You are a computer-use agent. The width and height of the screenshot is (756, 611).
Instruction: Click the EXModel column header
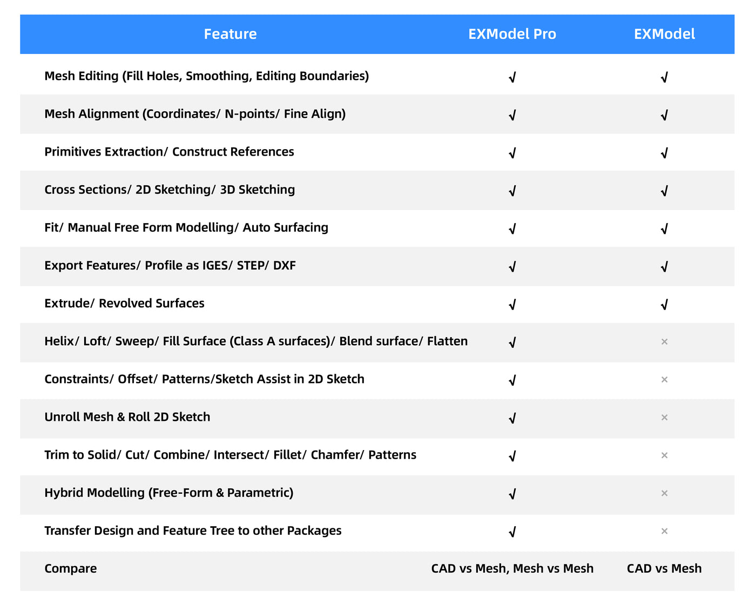click(664, 34)
